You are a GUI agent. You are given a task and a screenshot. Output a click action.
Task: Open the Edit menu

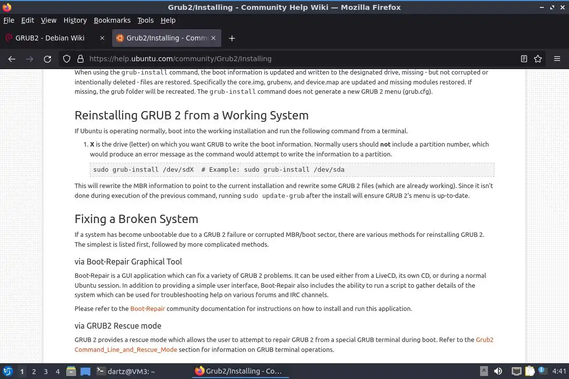pyautogui.click(x=28, y=20)
